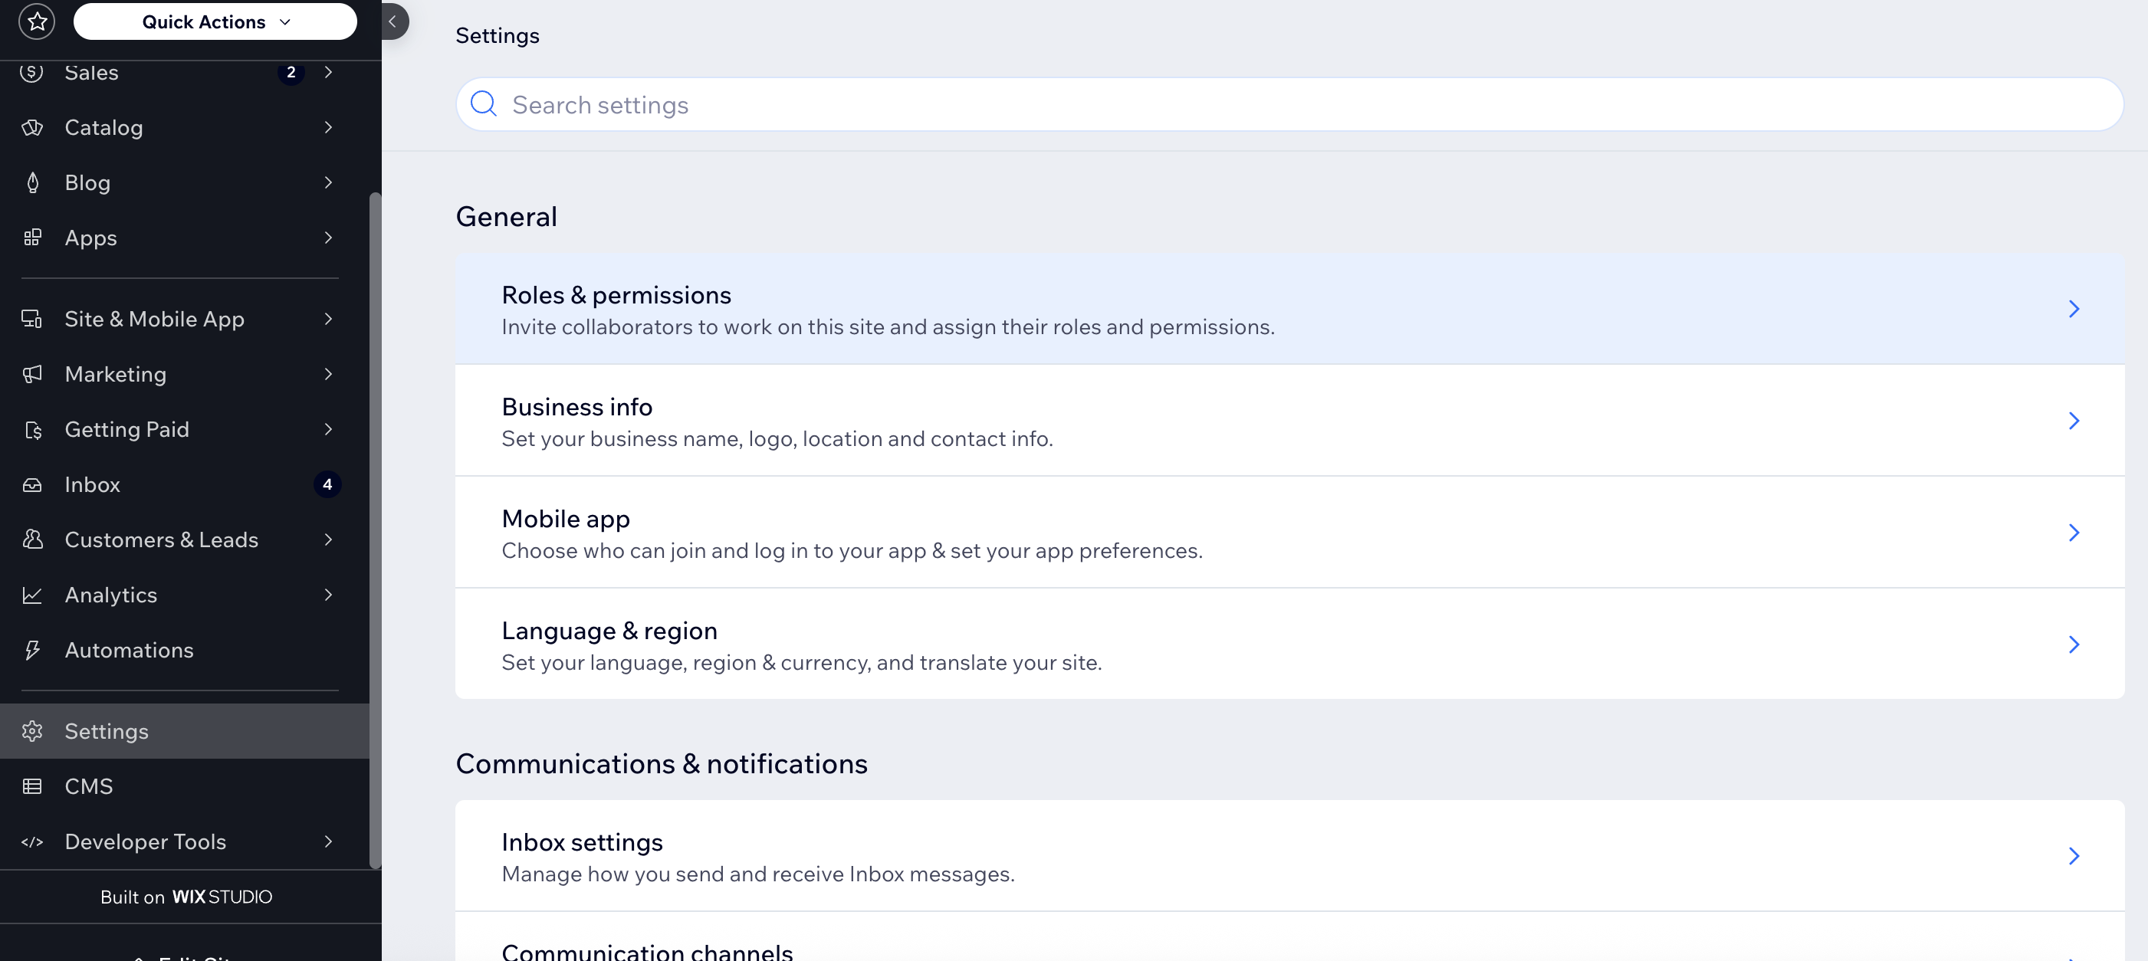Click into the Search settings field

coord(1289,104)
